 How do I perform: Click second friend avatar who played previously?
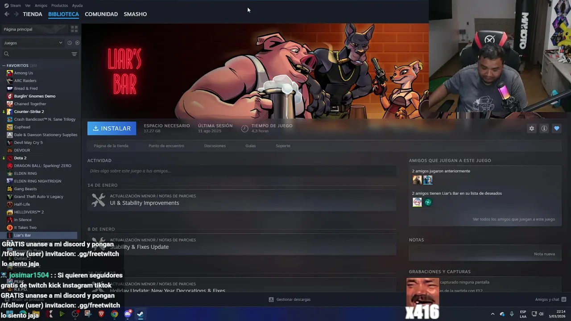pyautogui.click(x=428, y=180)
